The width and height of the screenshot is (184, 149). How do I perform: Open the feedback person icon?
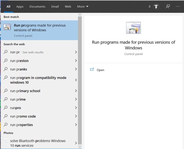168,7
